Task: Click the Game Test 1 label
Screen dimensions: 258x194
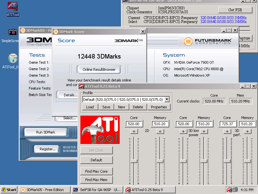Action: [x=39, y=62]
